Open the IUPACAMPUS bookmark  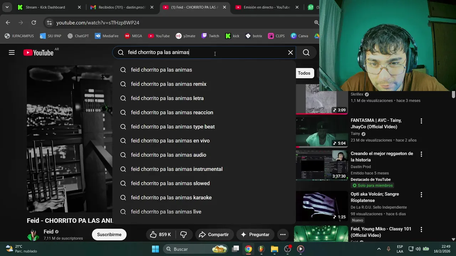pos(19,36)
